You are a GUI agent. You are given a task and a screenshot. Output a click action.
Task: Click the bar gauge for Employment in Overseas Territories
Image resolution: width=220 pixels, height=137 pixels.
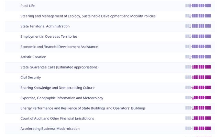198,37
